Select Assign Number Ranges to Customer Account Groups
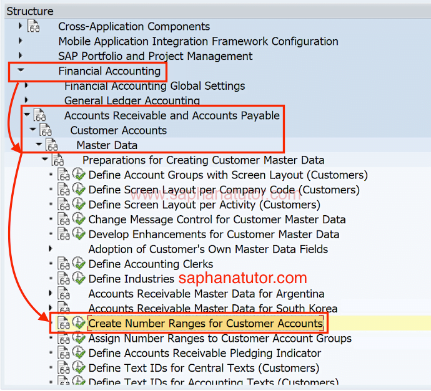 [x=220, y=338]
